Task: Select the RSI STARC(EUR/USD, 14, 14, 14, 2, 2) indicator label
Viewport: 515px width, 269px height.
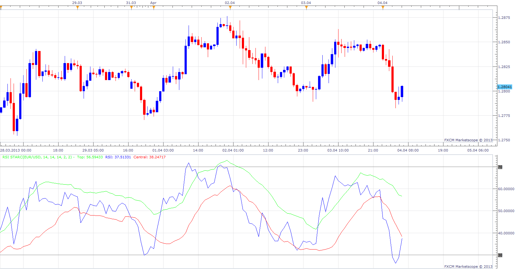Action: pyautogui.click(x=37, y=157)
